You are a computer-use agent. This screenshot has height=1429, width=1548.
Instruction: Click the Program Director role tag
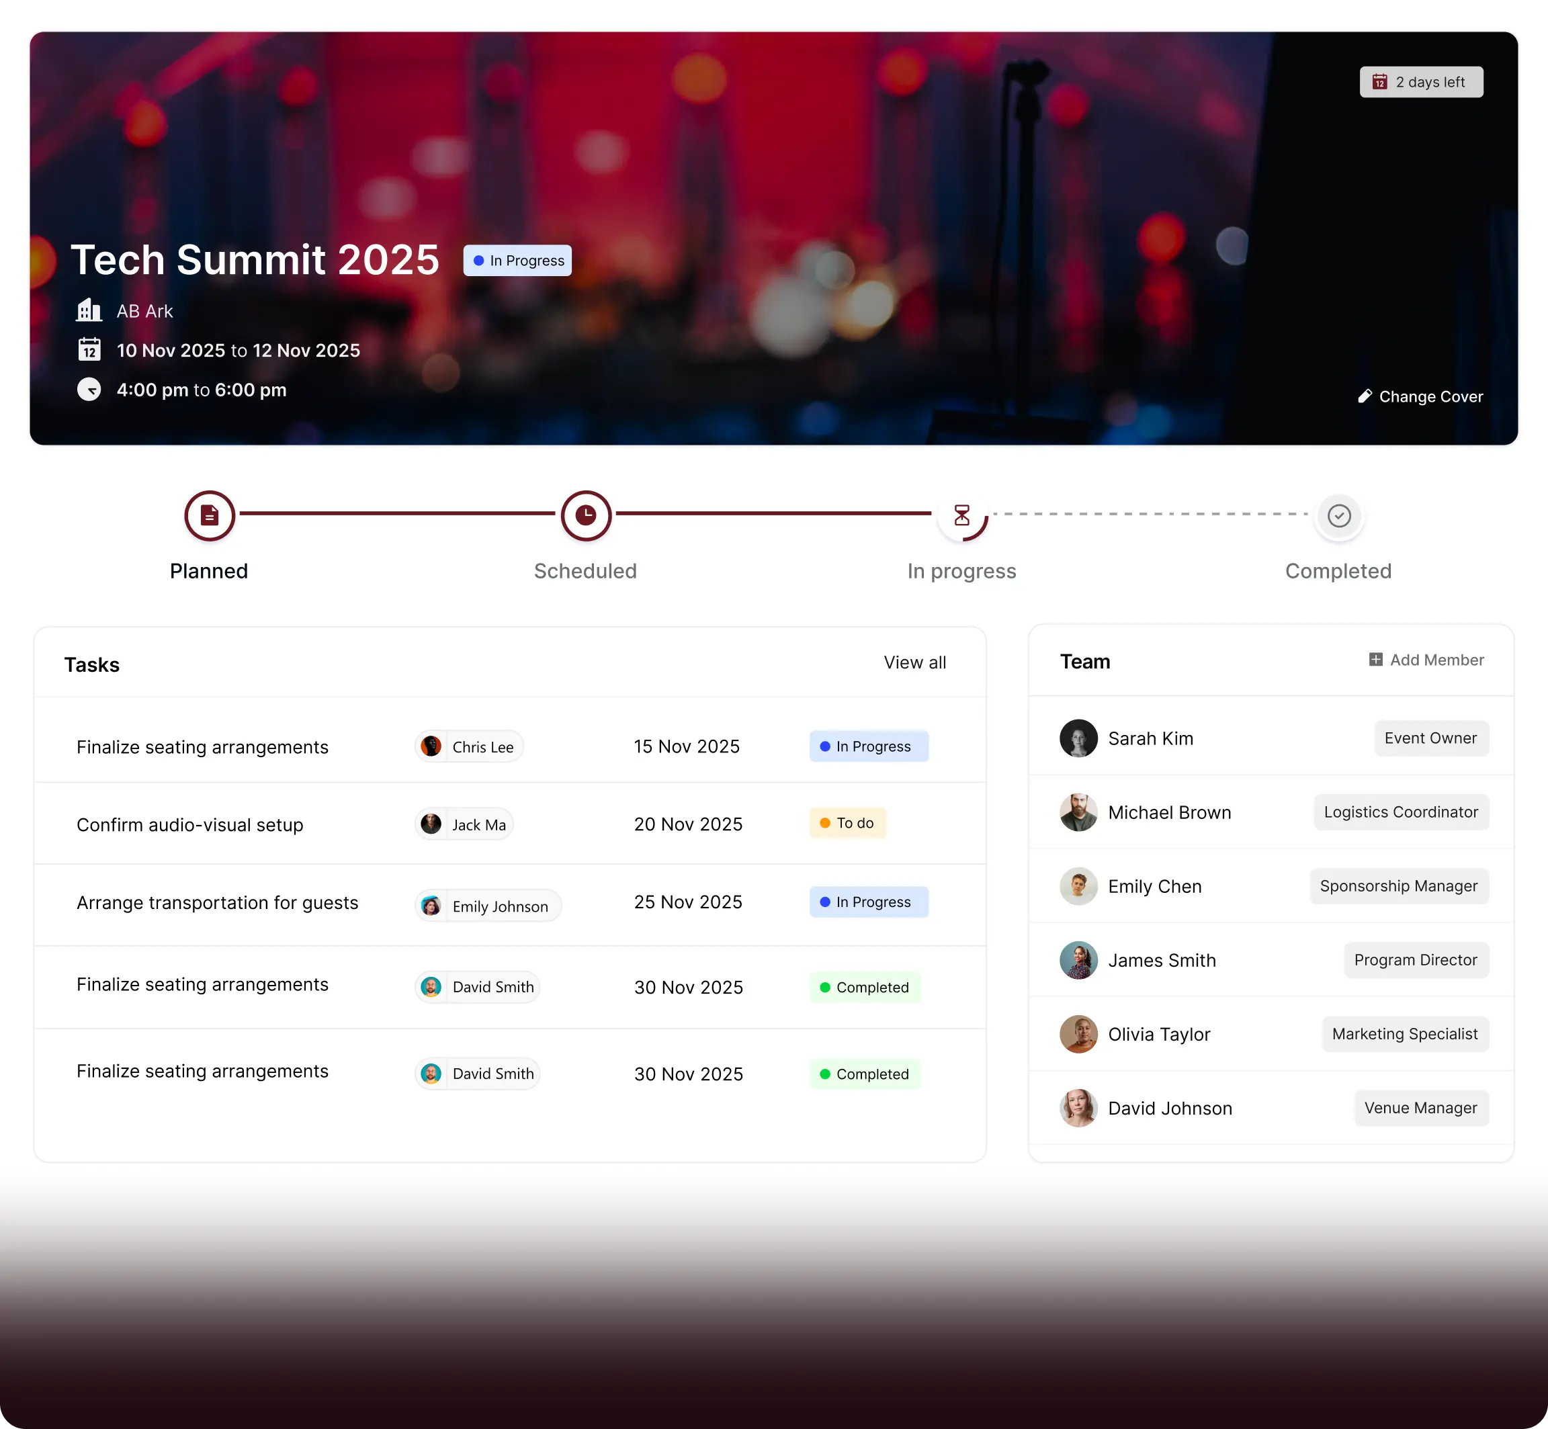pos(1416,961)
